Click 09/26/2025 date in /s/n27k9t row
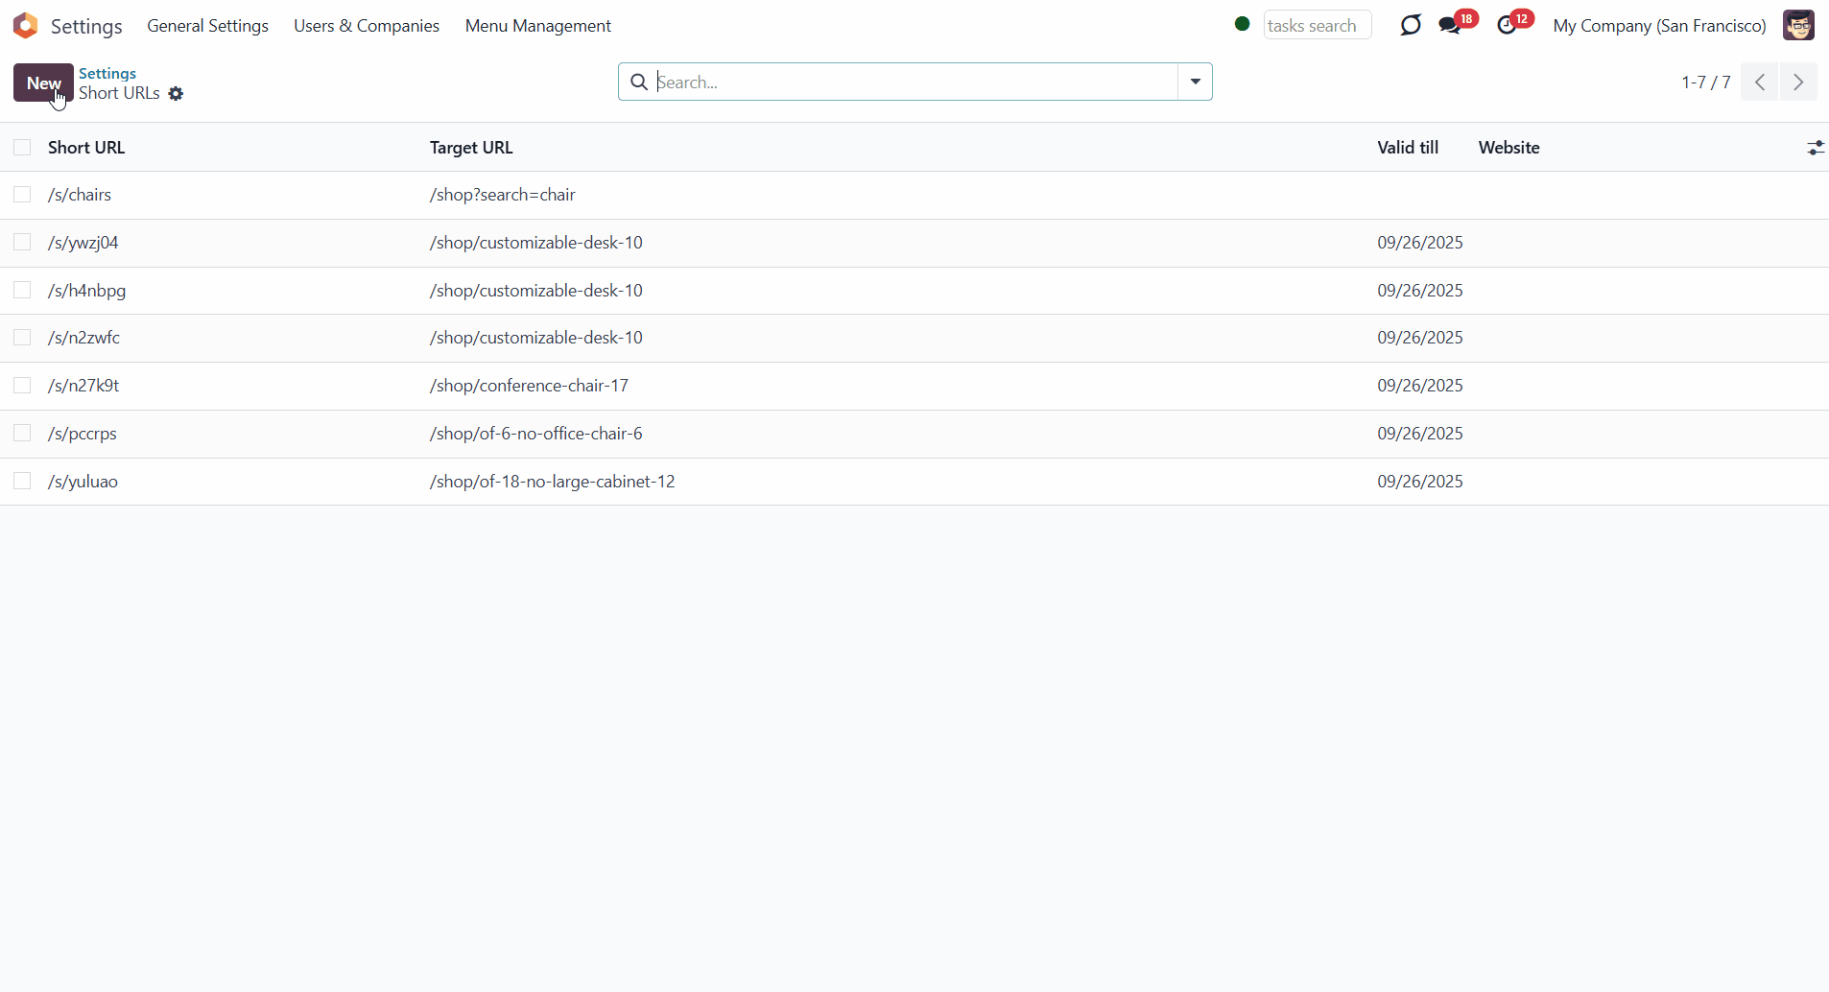Screen dimensions: 1829x992 point(1420,386)
